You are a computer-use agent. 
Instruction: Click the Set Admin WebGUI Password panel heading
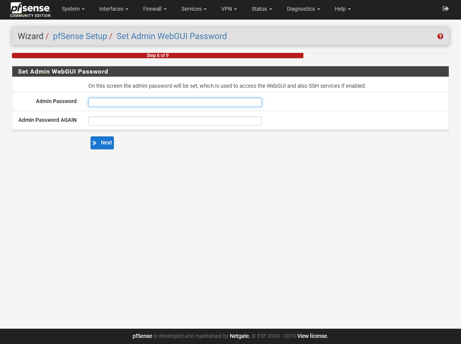(x=230, y=72)
